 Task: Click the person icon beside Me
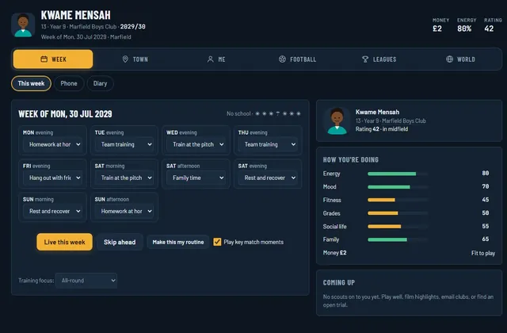[x=210, y=59]
